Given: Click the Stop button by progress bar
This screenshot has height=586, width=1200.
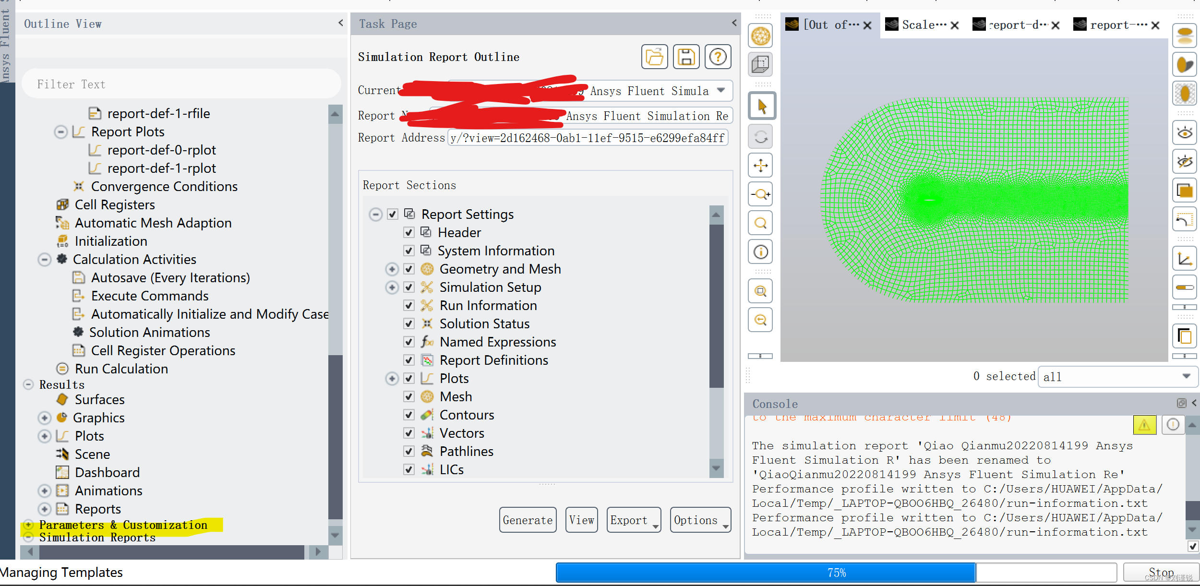Looking at the screenshot, I should 1161,572.
